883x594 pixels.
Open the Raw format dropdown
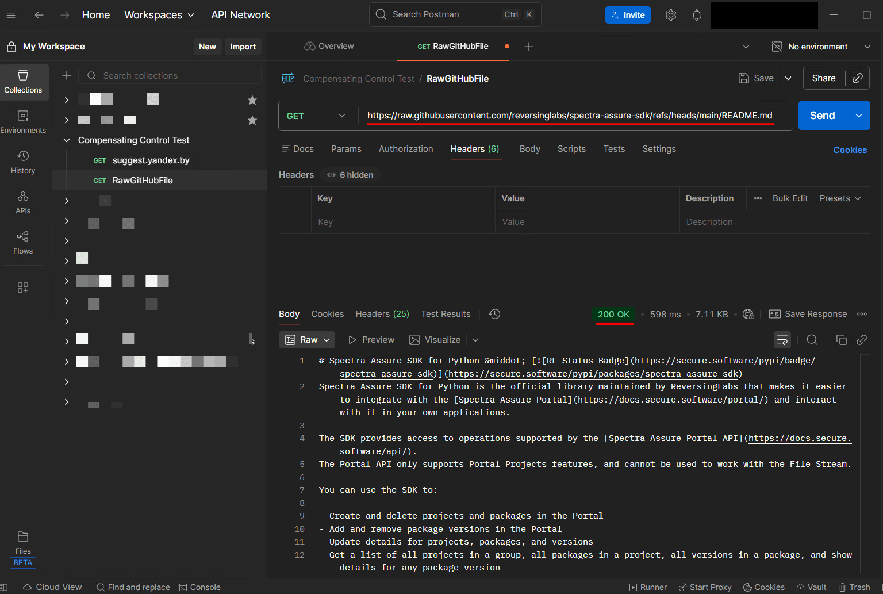[x=308, y=340]
